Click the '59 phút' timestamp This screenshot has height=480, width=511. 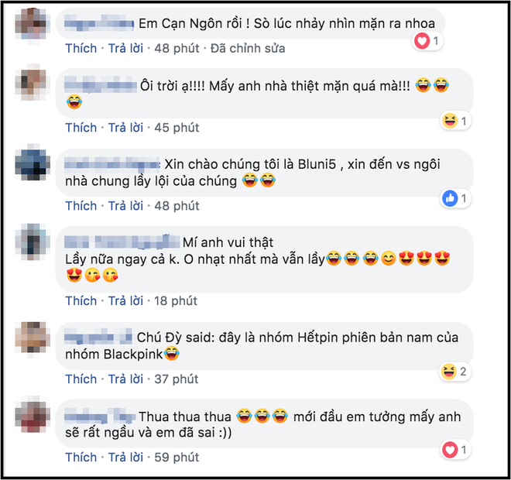[x=177, y=458]
